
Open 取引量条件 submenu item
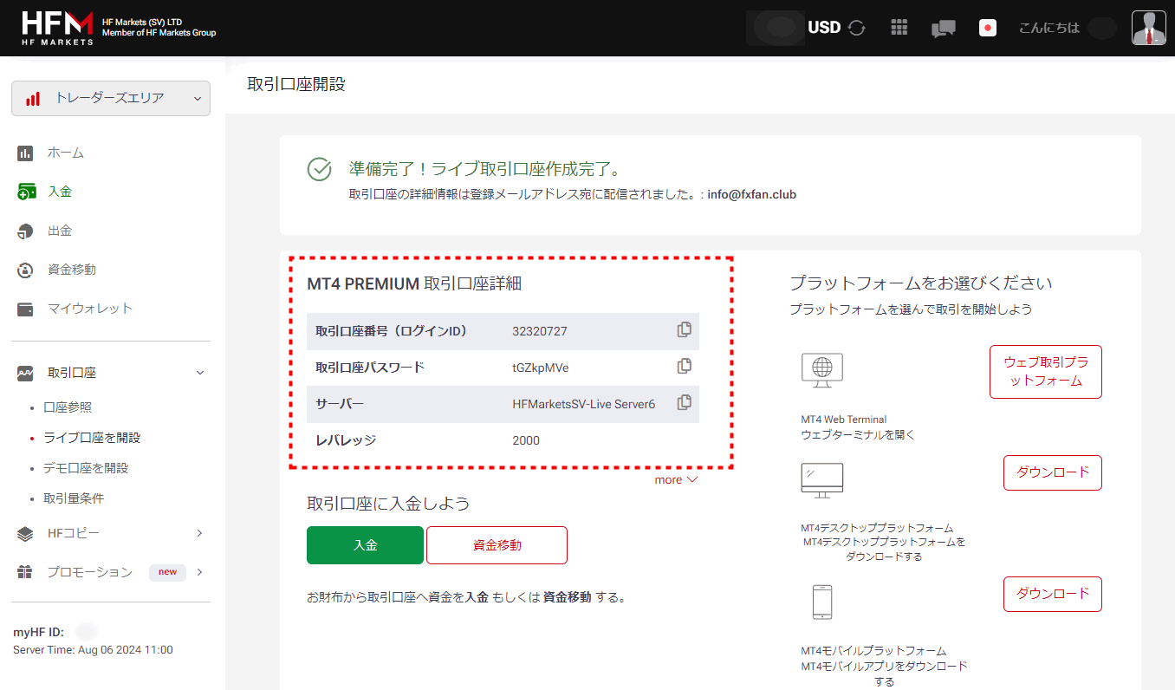[74, 498]
